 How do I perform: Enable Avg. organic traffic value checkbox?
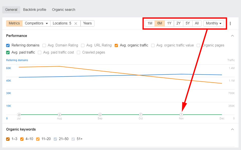click(x=153, y=45)
